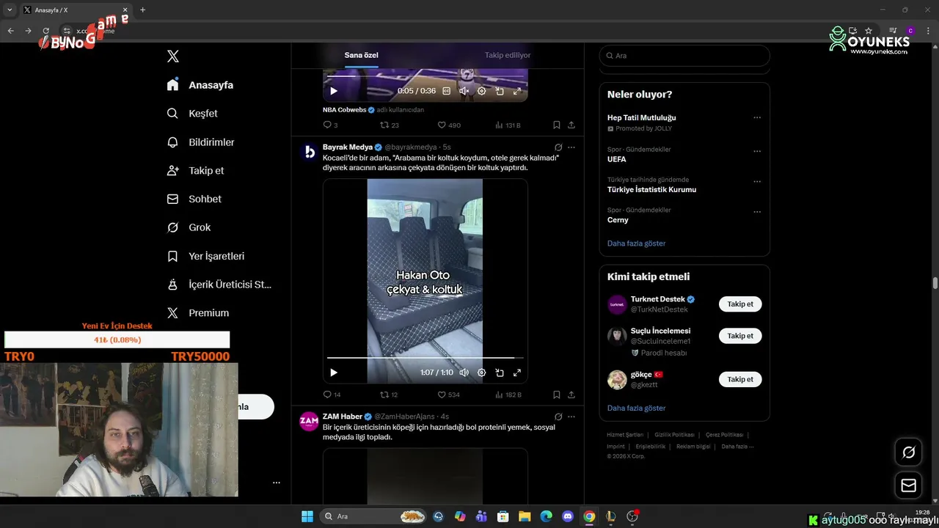This screenshot has height=528, width=939.
Task: Open Yer İşaretleri bookmarks
Action: [x=205, y=256]
